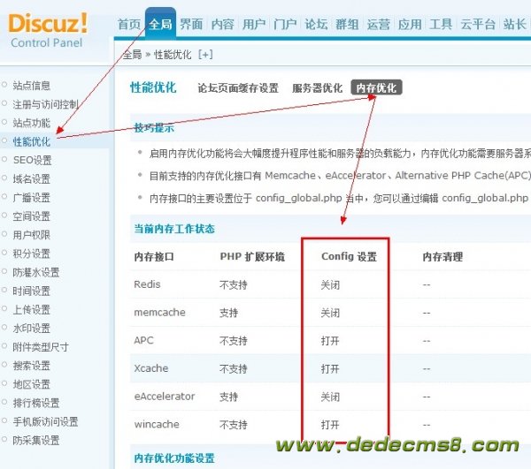Viewport: 531px width, 469px height.
Task: Open the 首页 top navigation tab
Action: coord(128,25)
